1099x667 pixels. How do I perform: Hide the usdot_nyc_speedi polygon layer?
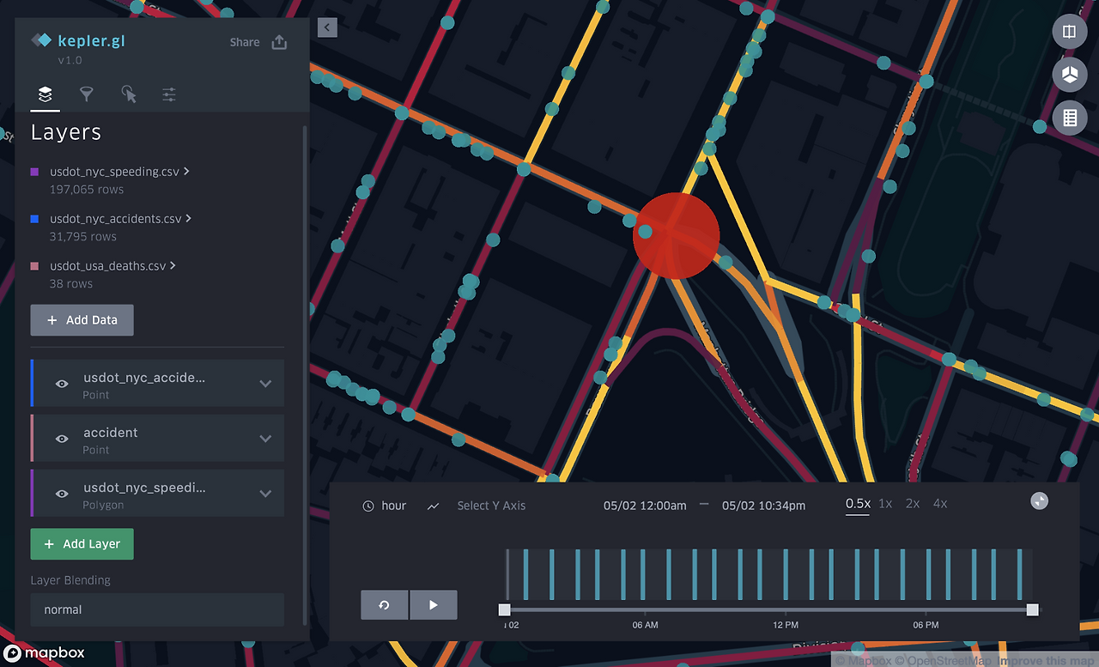pyautogui.click(x=61, y=493)
